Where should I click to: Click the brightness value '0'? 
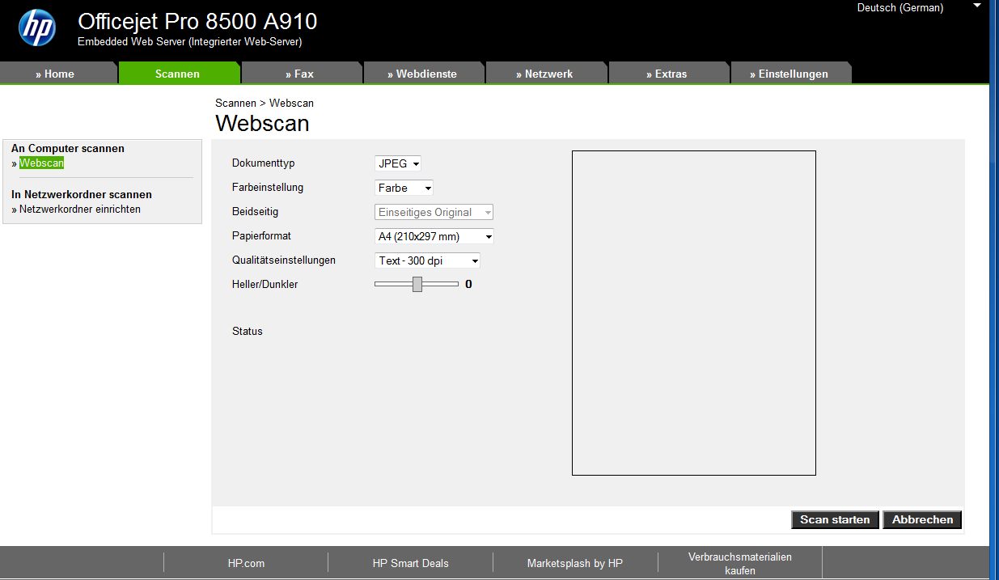(468, 285)
